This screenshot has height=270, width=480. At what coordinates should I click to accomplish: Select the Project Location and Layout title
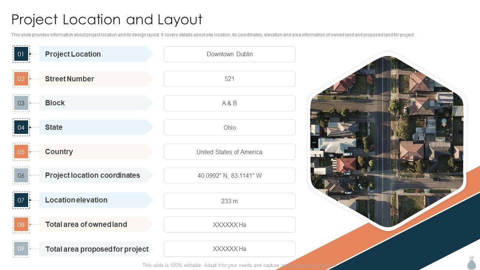coord(107,19)
